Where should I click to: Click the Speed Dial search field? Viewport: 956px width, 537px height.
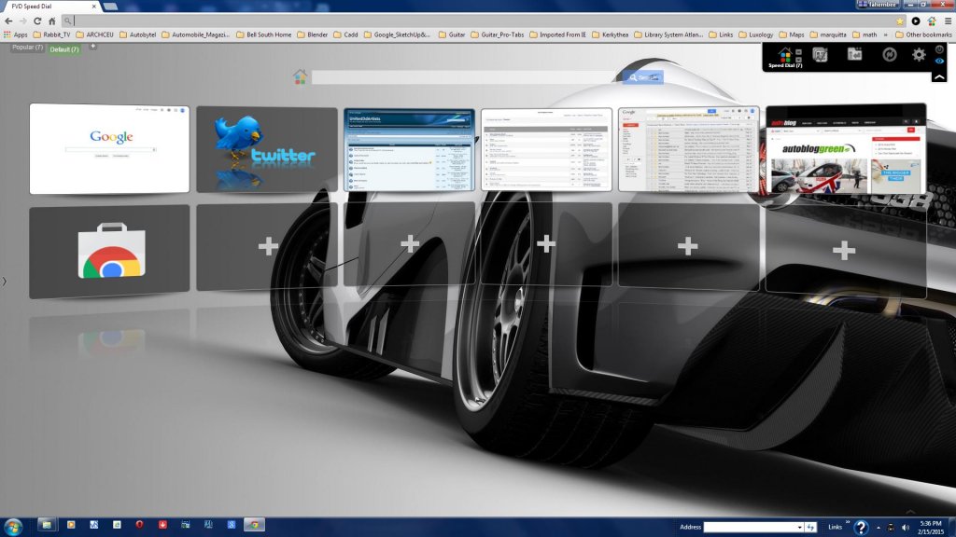pyautogui.click(x=467, y=77)
